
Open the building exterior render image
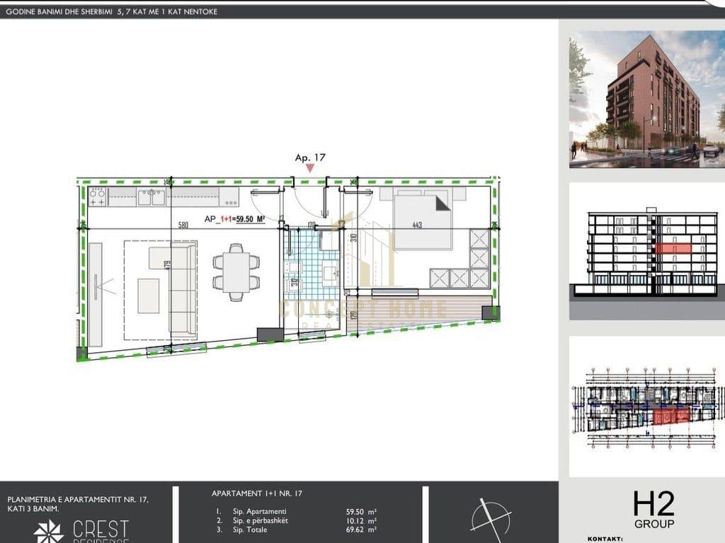coord(647,99)
